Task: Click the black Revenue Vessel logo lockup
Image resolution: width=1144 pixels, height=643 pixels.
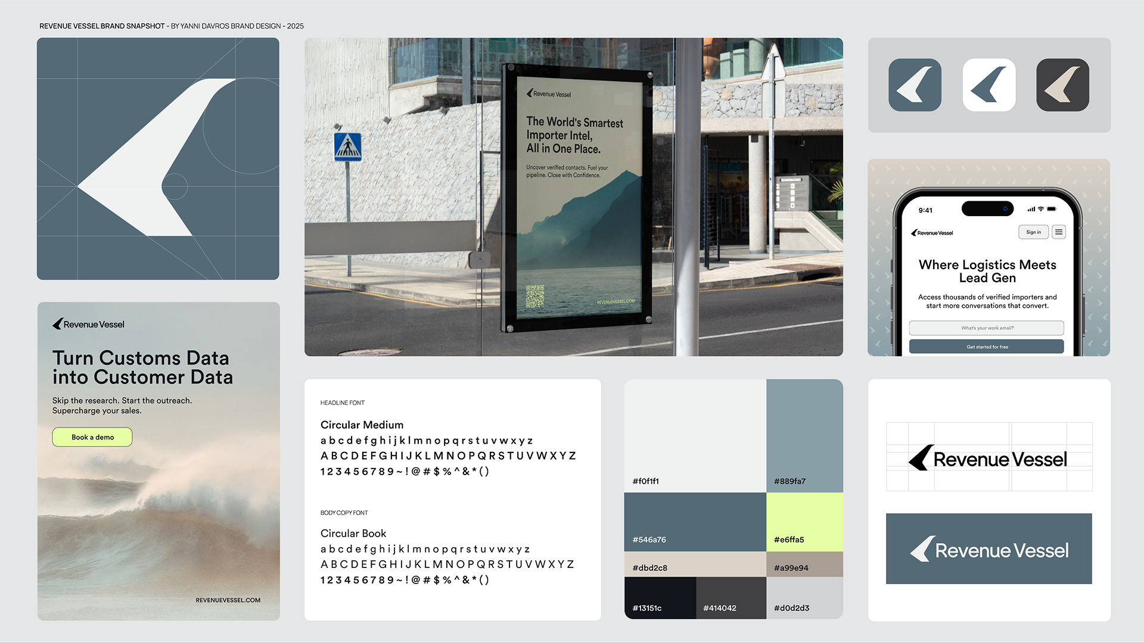Action: [988, 458]
